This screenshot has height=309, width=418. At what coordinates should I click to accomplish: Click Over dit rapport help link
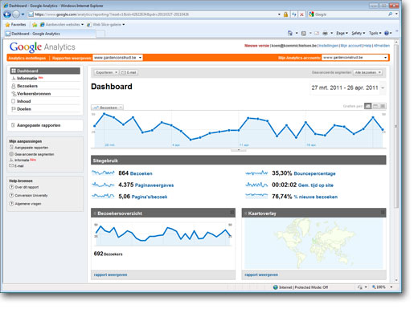click(27, 187)
